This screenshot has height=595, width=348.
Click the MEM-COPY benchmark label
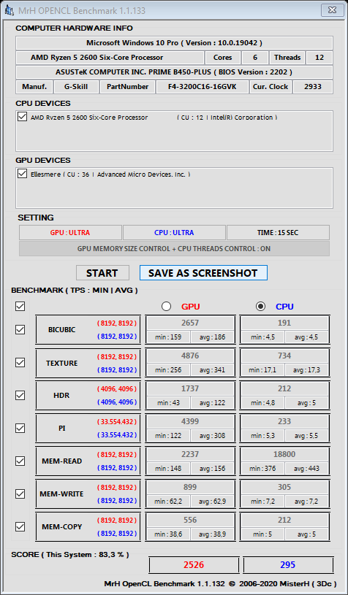[62, 526]
